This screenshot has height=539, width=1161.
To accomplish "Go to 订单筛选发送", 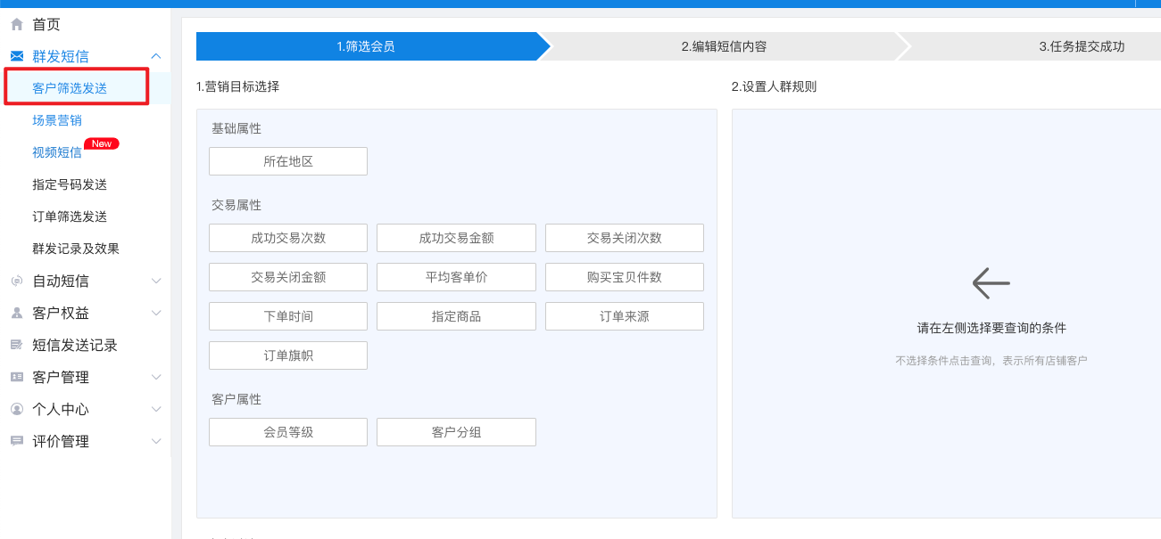I will point(70,216).
